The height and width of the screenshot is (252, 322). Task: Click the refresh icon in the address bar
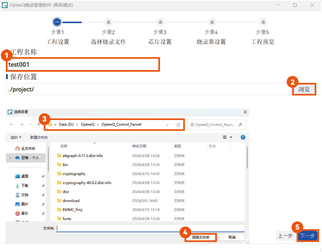coord(178,125)
